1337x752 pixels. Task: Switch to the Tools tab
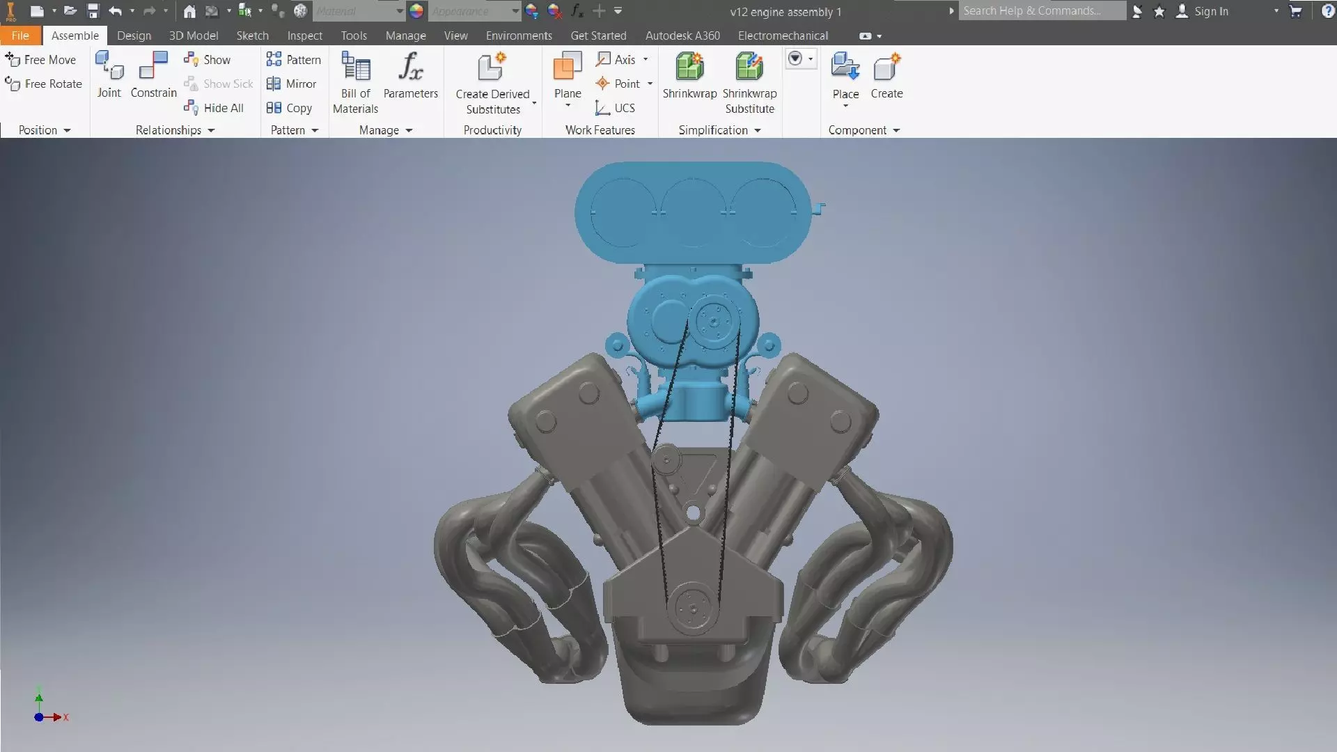[354, 36]
